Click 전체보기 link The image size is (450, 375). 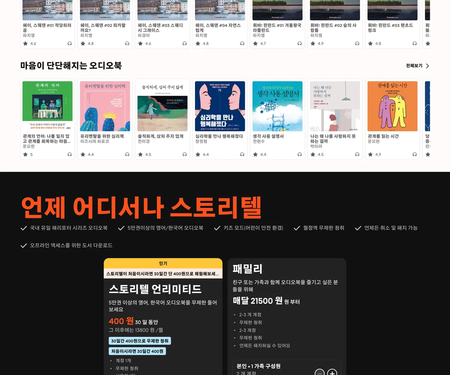tap(414, 66)
